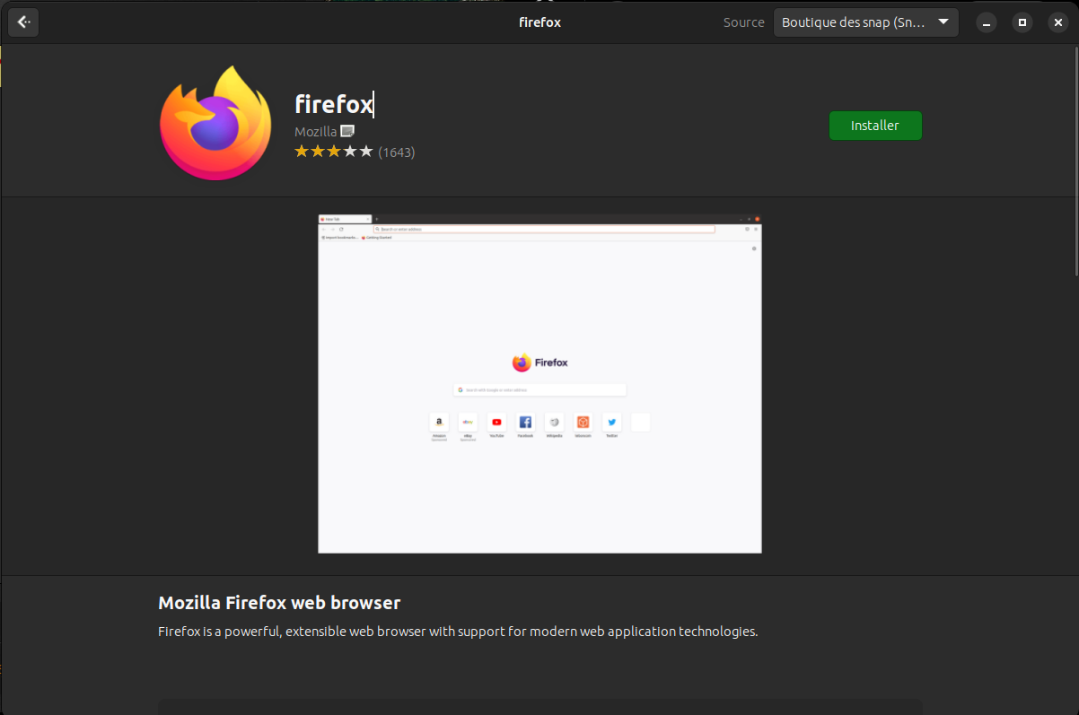Click the verified publisher badge next to Mozilla

tap(347, 132)
